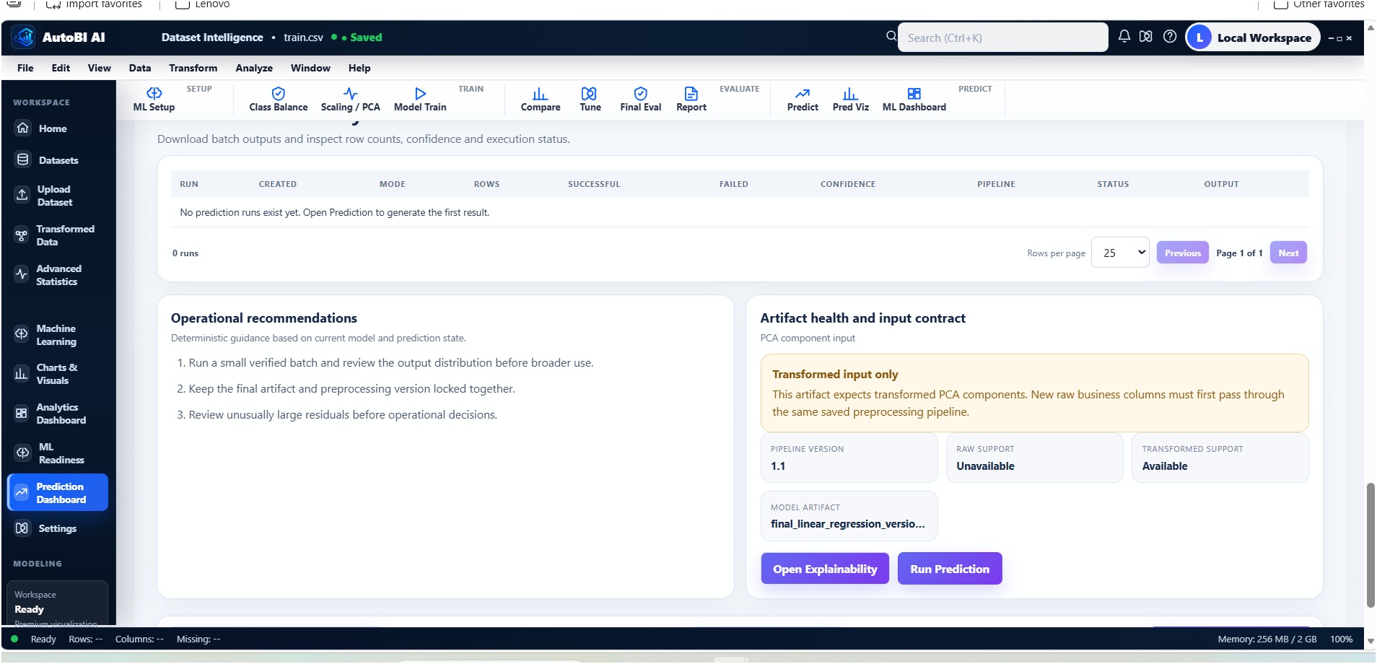Viewport: 1377px width, 664px height.
Task: Open Machine Learning in sidebar
Action: point(58,335)
